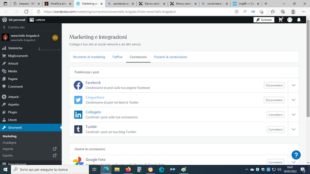310x174 pixels.
Task: Open Firefox from the taskbar
Action: click(128, 170)
